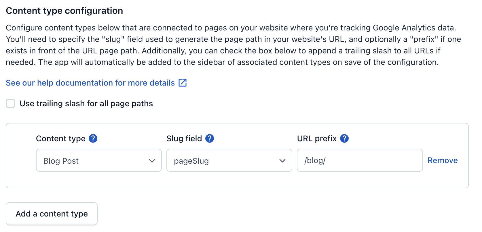Click the external link icon beside documentation link
The width and height of the screenshot is (482, 232).
[x=183, y=83]
